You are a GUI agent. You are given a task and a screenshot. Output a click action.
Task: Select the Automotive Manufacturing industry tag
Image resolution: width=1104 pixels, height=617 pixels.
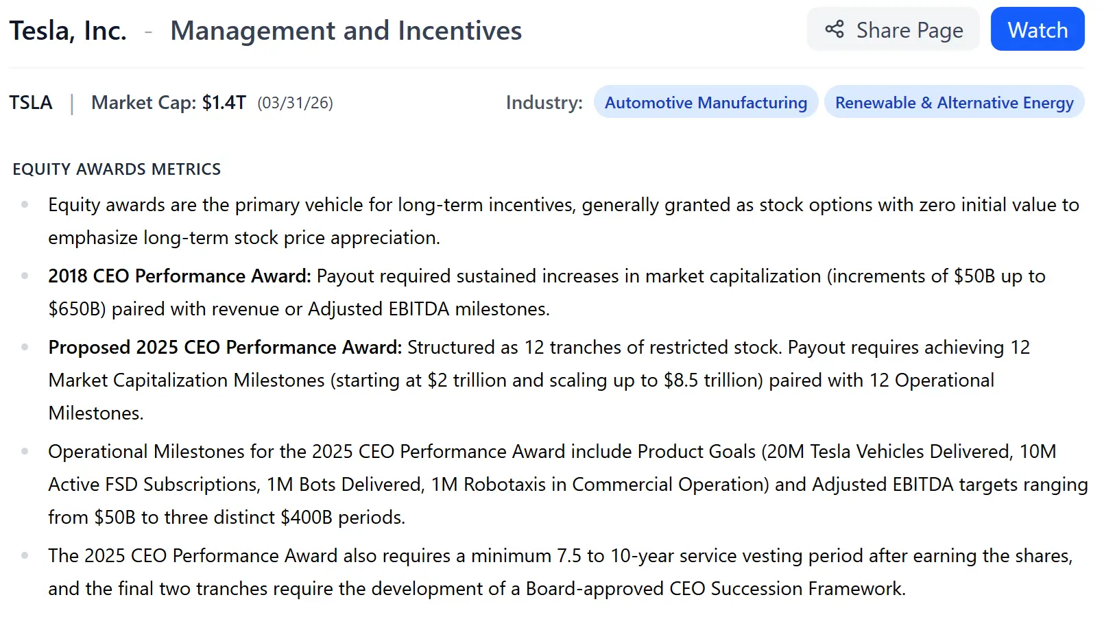tap(706, 102)
